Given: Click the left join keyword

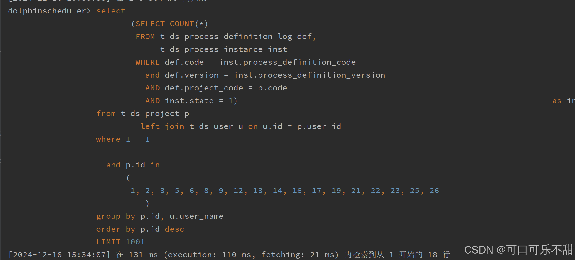Looking at the screenshot, I should 162,126.
